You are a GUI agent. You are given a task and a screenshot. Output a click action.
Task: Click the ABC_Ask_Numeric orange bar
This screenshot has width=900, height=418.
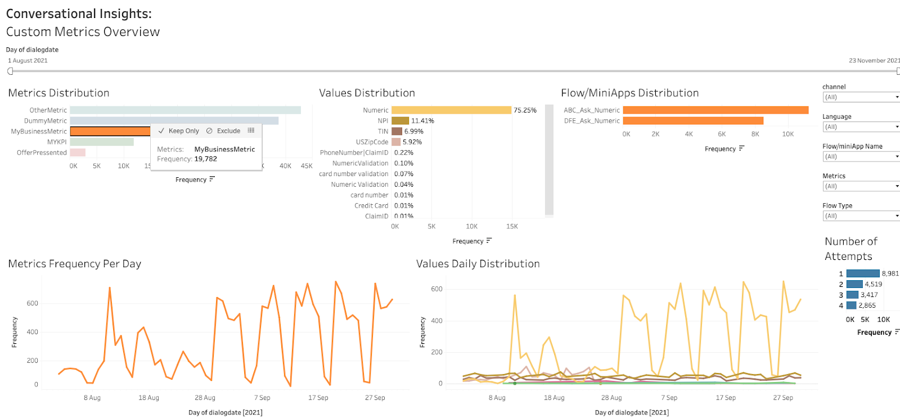715,110
